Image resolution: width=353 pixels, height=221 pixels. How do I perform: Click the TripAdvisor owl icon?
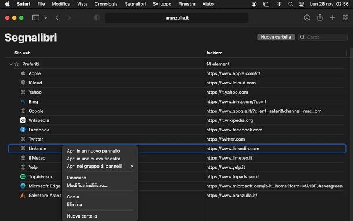pos(23,176)
